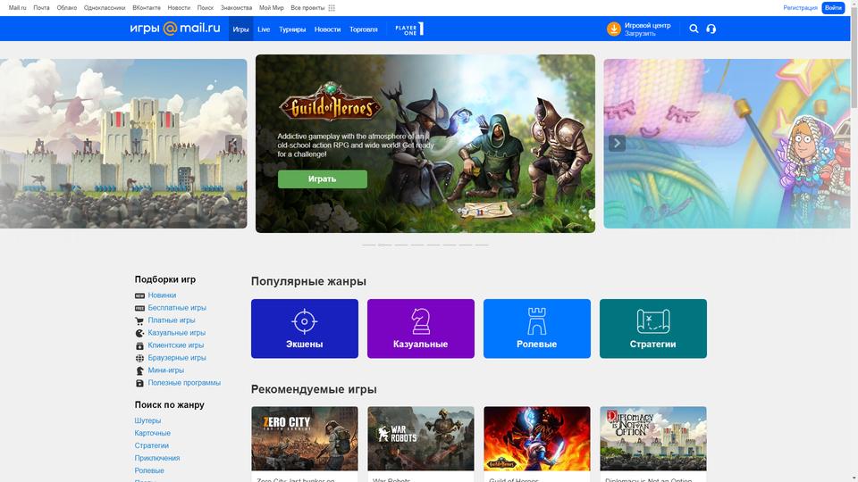
Task: Open the Новинки collection link
Action: click(162, 295)
